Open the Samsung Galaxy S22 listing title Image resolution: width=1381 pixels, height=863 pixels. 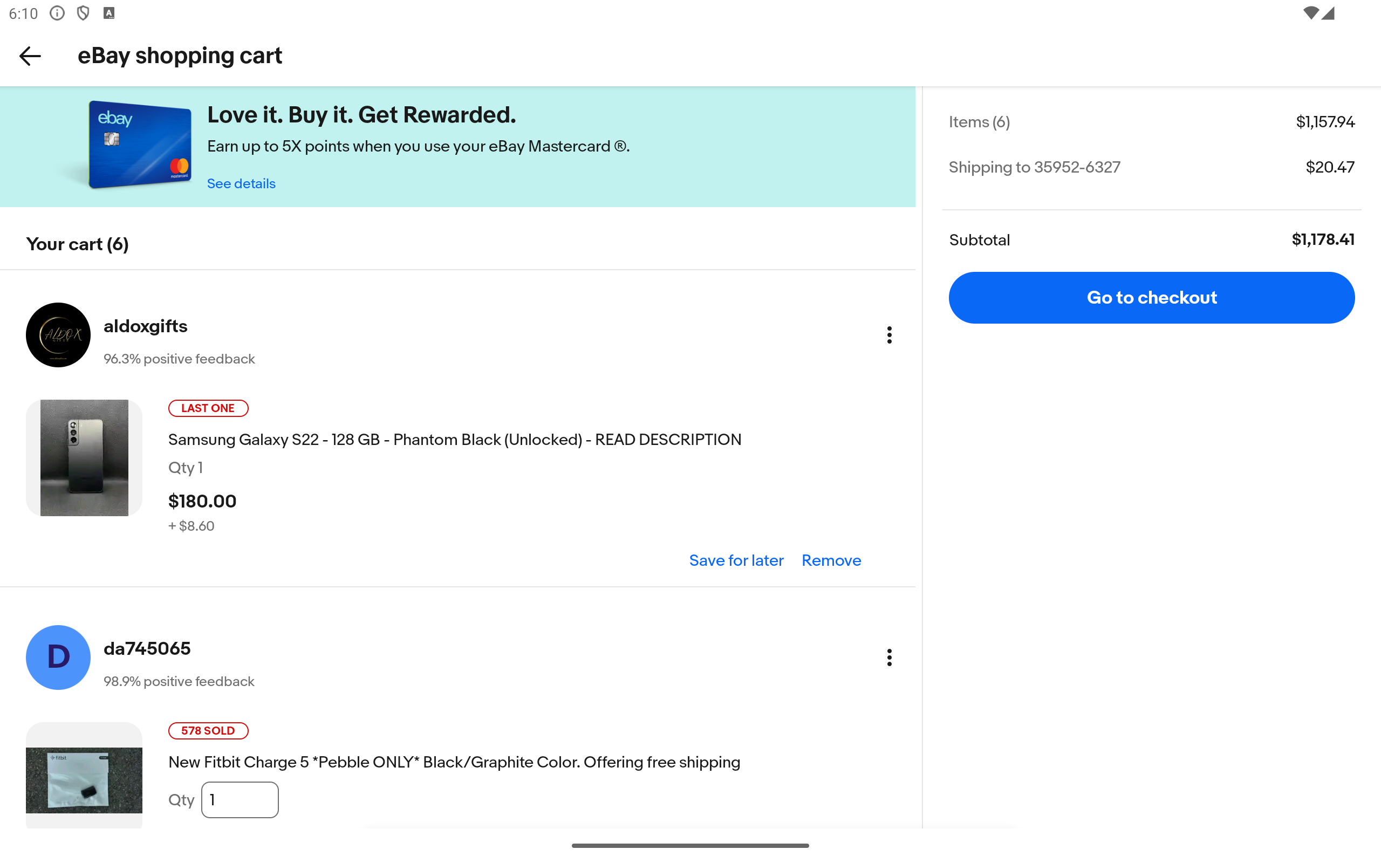[x=454, y=440]
